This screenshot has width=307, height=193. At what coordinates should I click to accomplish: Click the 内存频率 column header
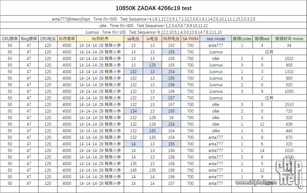67,39
